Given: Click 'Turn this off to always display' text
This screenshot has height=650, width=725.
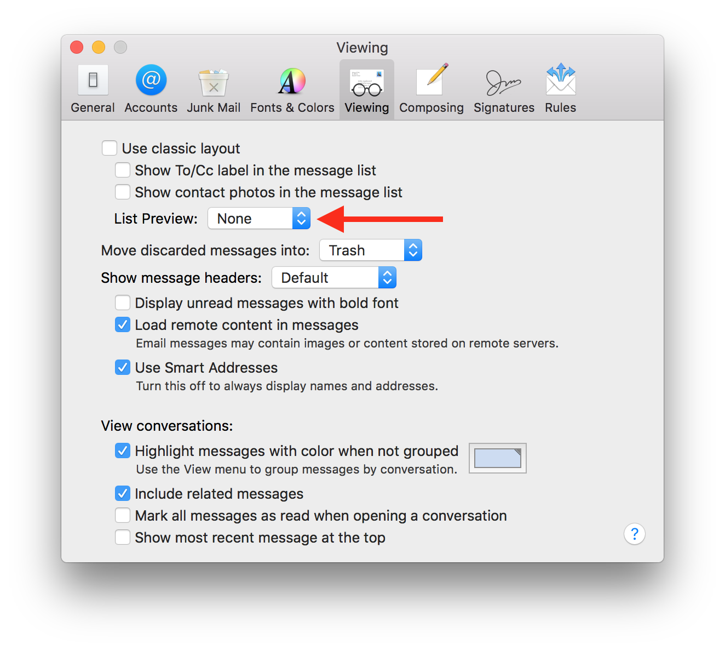Looking at the screenshot, I should 287,386.
